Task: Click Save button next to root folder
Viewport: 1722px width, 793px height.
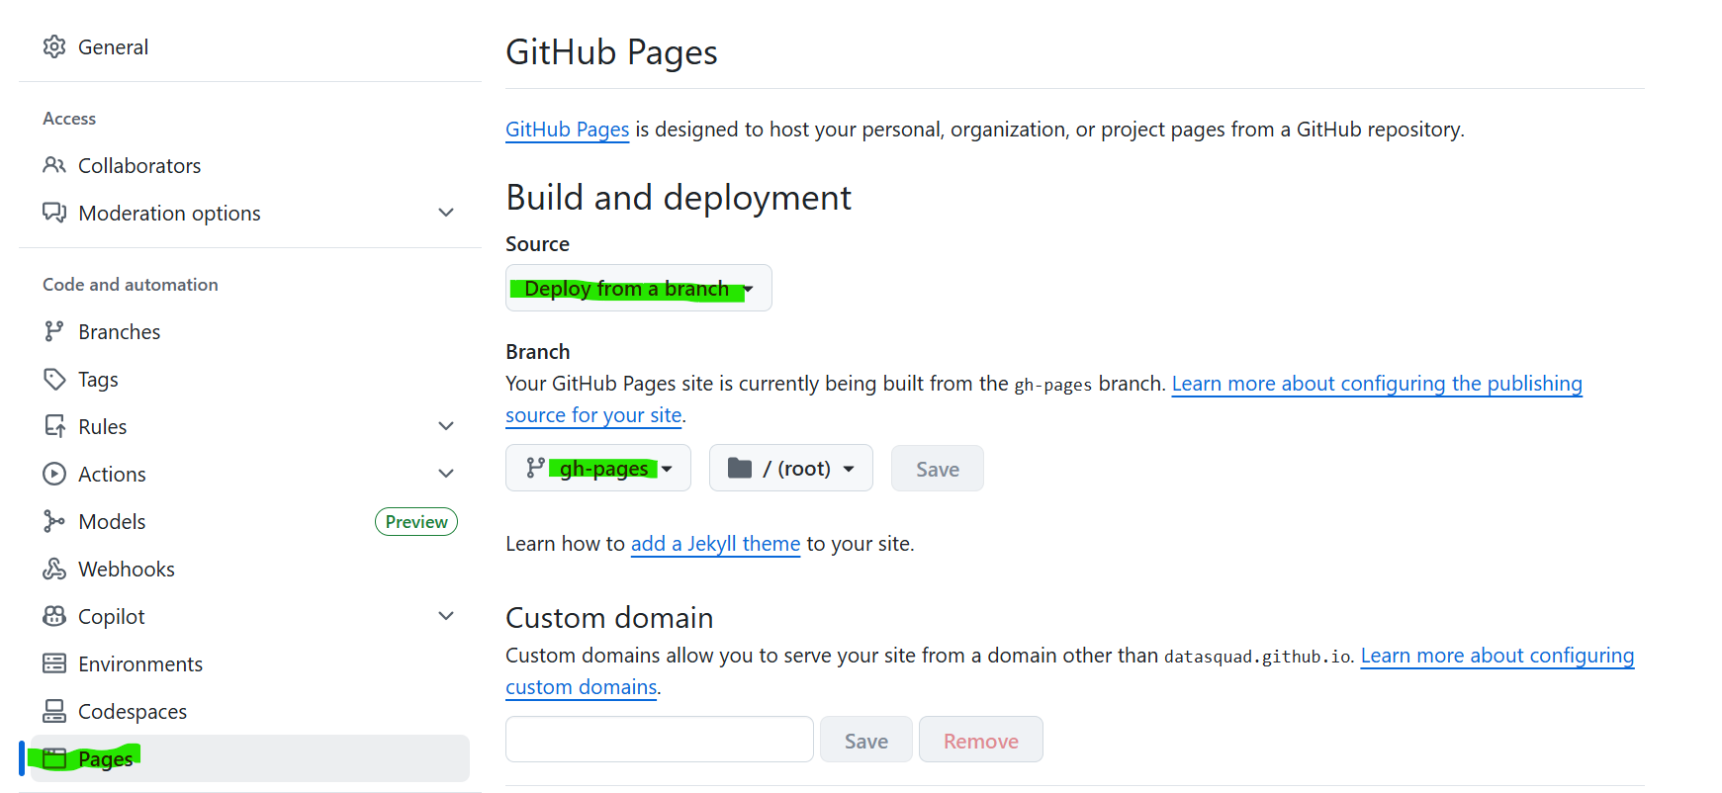Action: coord(937,468)
